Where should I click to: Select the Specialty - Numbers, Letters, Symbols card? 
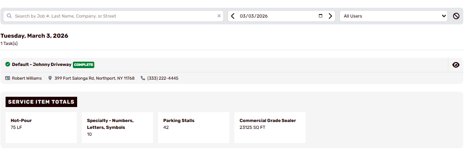pyautogui.click(x=117, y=128)
